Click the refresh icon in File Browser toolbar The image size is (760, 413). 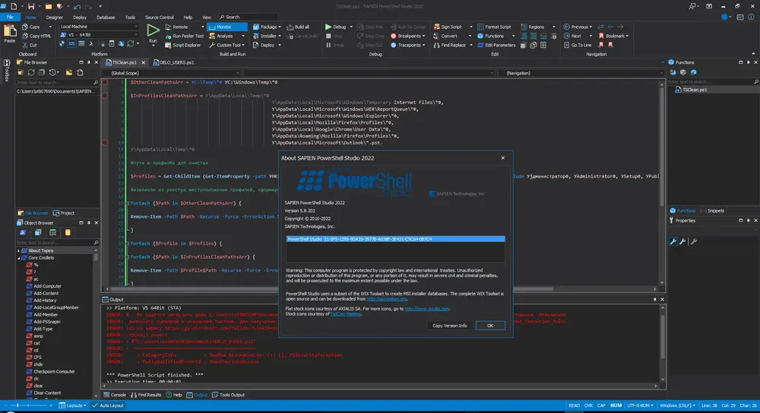click(x=31, y=73)
